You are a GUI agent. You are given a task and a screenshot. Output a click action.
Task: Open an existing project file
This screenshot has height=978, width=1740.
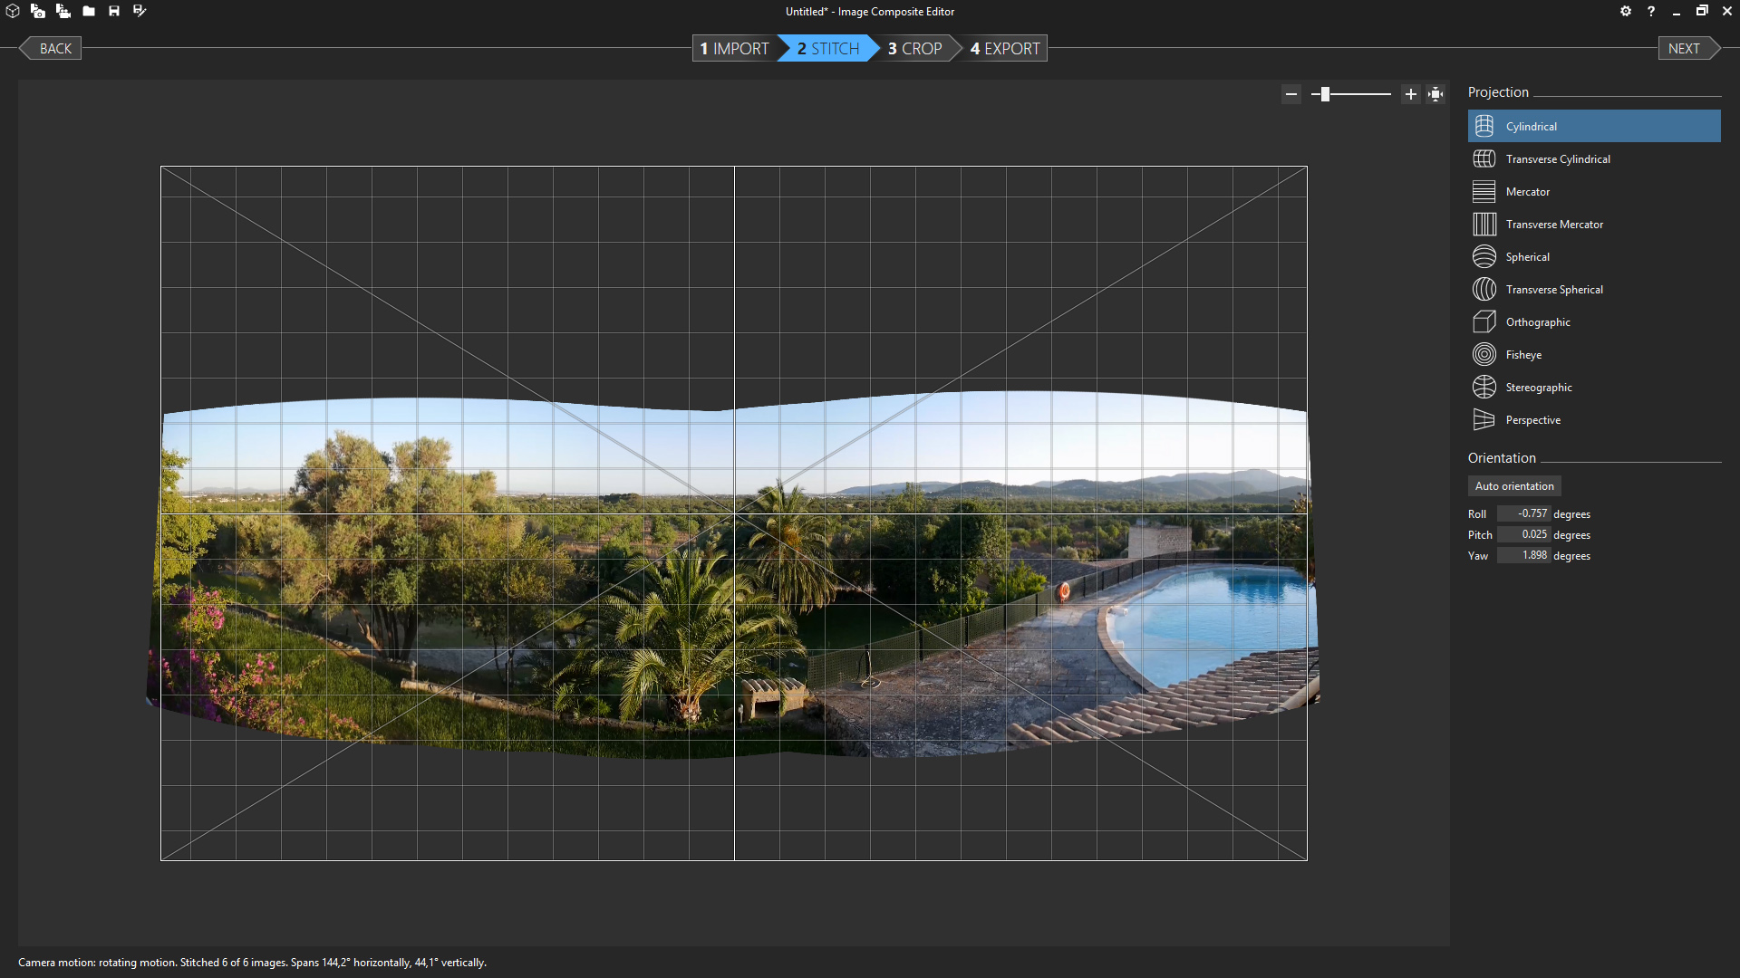(x=89, y=11)
